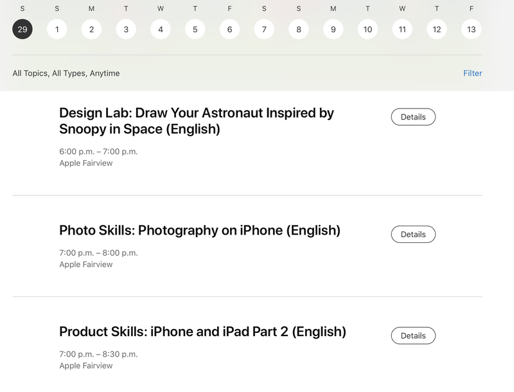The height and width of the screenshot is (392, 514).
Task: Select date 29 in the calendar strip
Action: pyautogui.click(x=22, y=29)
